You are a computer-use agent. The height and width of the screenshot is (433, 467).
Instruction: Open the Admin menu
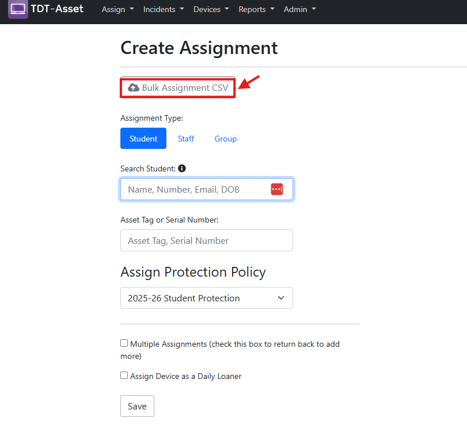click(x=299, y=10)
